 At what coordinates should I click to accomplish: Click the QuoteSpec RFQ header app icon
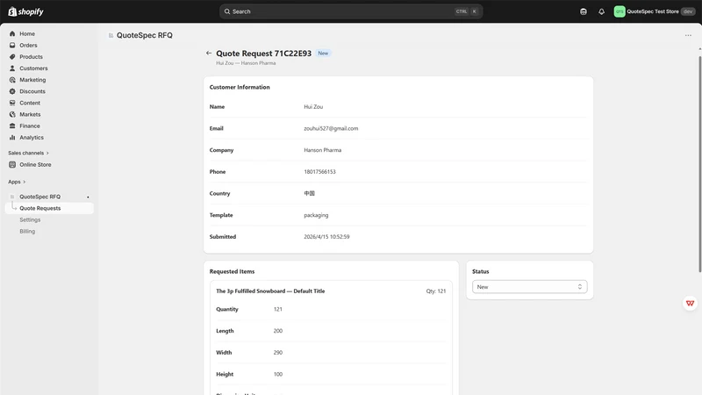[111, 35]
